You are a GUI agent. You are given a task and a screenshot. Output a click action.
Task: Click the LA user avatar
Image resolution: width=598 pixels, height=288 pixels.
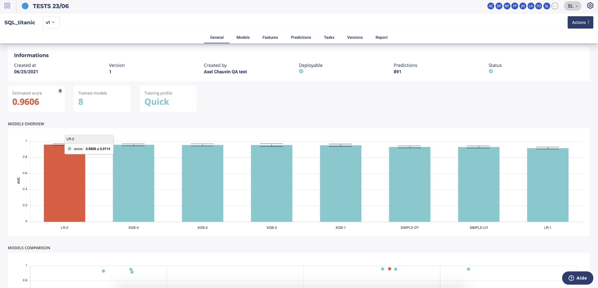(x=531, y=6)
